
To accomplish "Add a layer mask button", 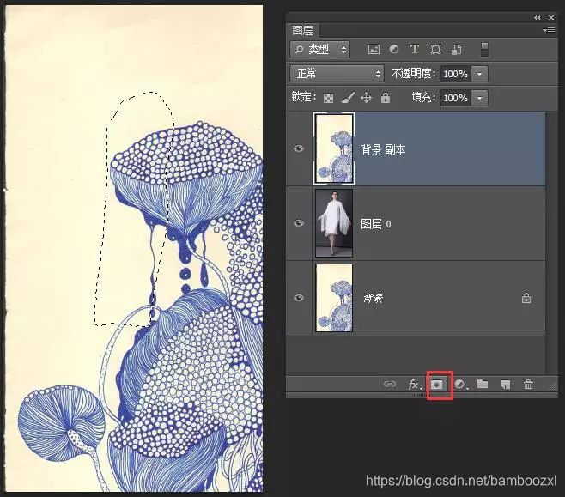I will tap(437, 385).
